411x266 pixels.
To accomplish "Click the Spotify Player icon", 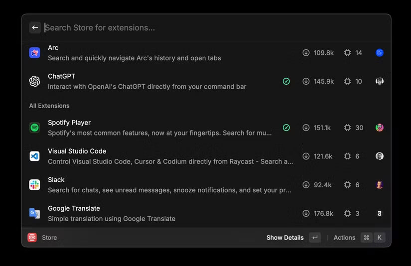I will [x=34, y=128].
